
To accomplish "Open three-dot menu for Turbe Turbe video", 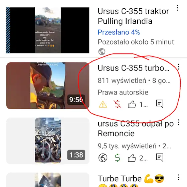I will (x=179, y=177).
